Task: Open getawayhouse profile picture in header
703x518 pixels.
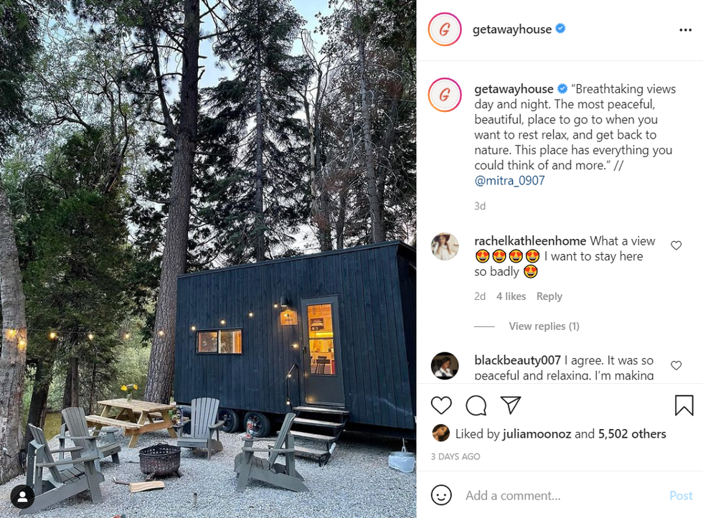Action: coord(444,29)
